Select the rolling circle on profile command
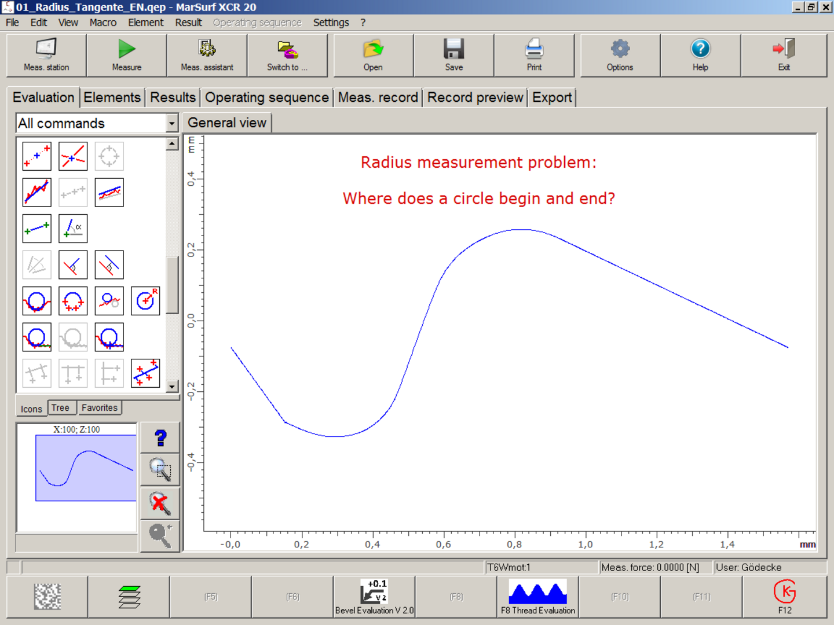Image resolution: width=834 pixels, height=625 pixels. click(109, 301)
